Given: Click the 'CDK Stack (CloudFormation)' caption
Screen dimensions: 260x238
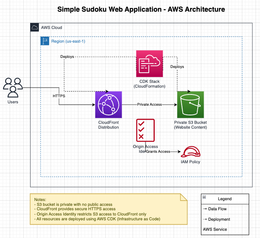Looking at the screenshot, I should (149, 84).
